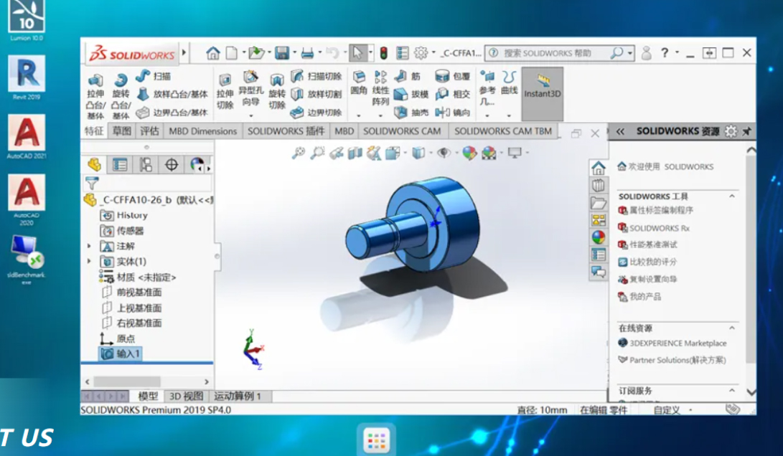
Task: Switch to the 3D 视图 bottom tab
Action: point(187,396)
